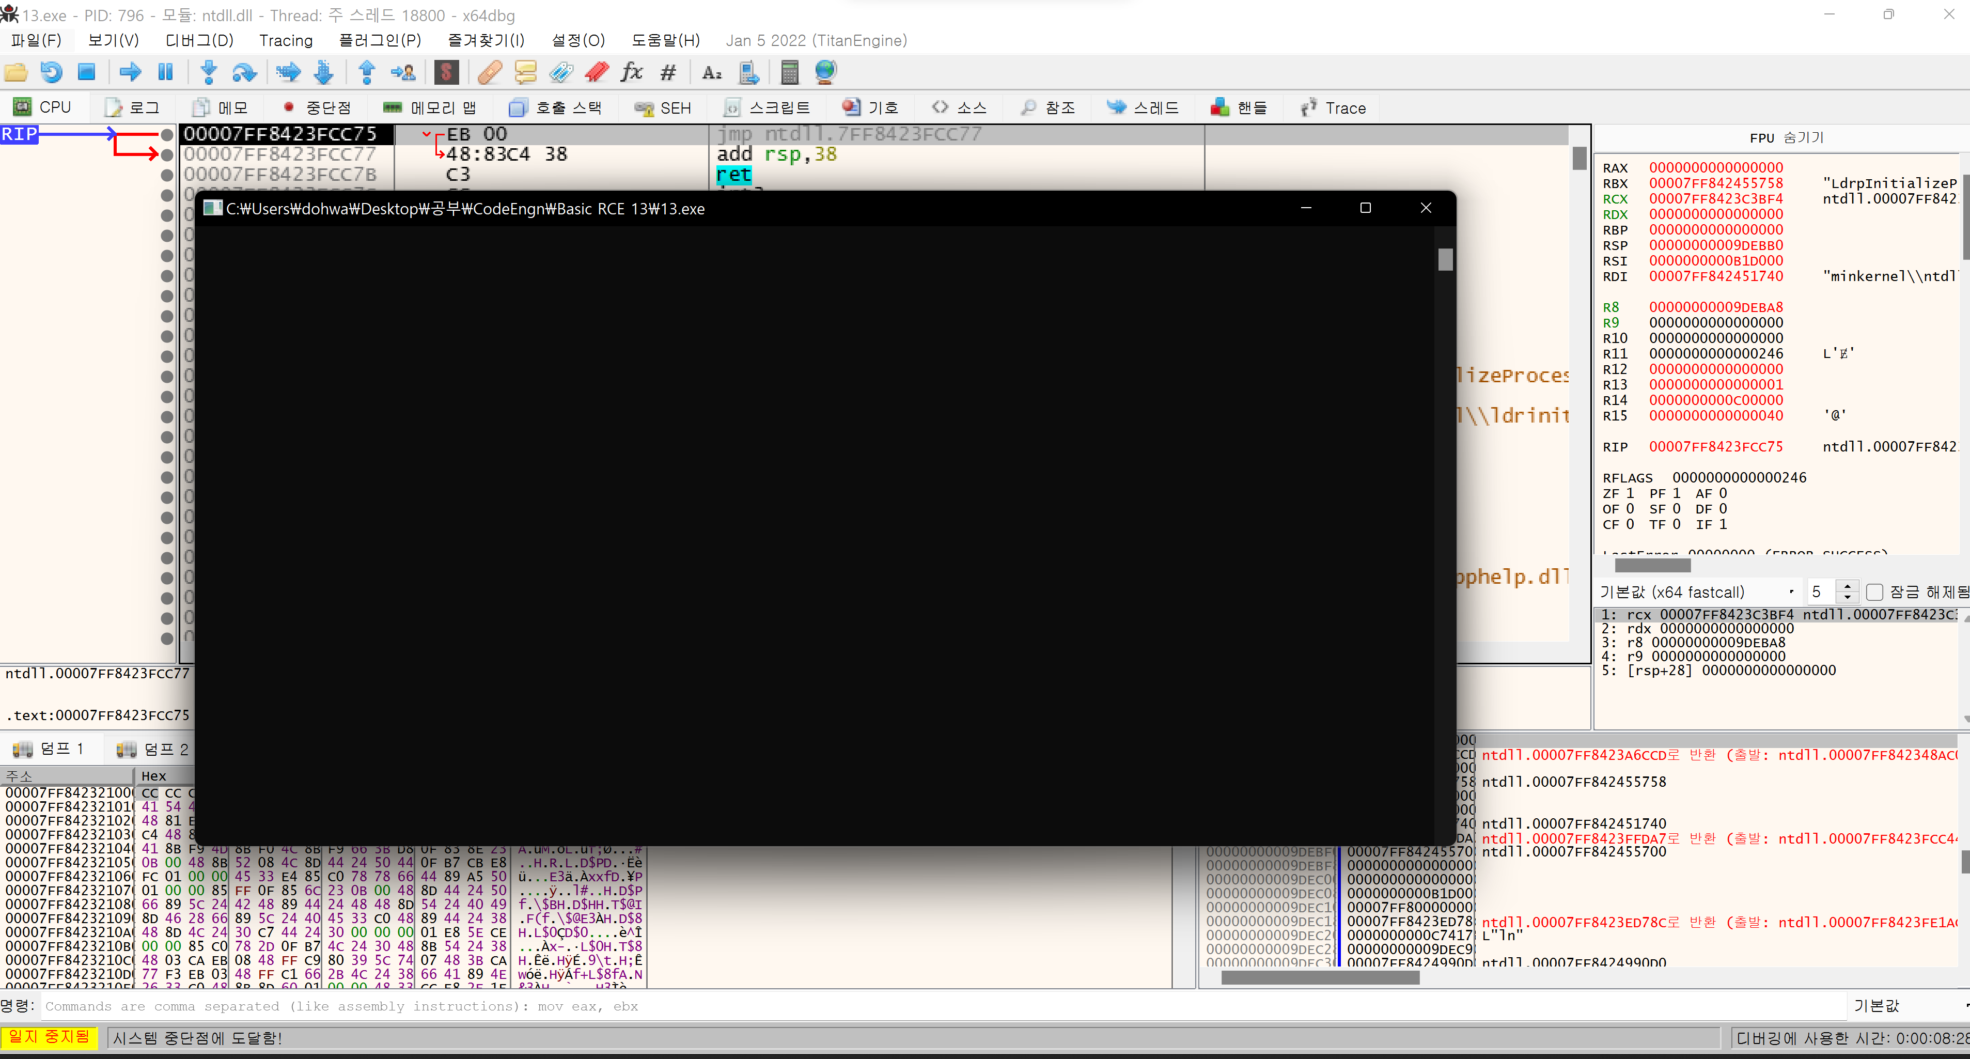Click the stack panel horizontal scrollbar

[x=1319, y=977]
